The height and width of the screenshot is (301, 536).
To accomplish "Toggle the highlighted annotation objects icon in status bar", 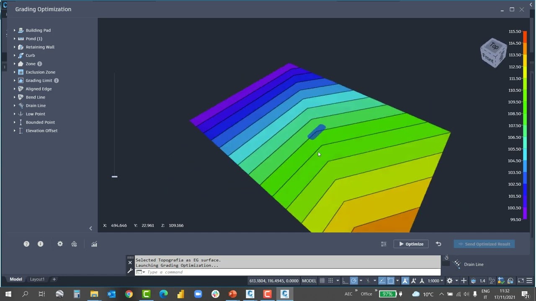I will [405, 281].
